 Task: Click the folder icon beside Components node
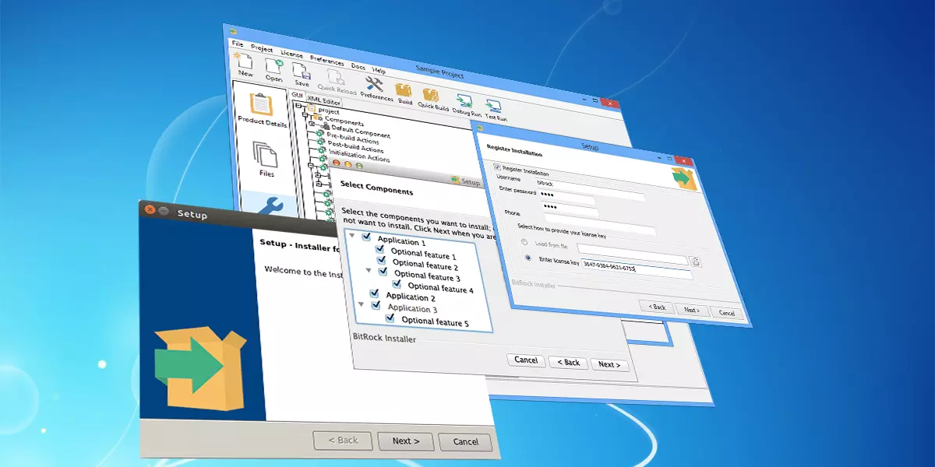pos(319,118)
